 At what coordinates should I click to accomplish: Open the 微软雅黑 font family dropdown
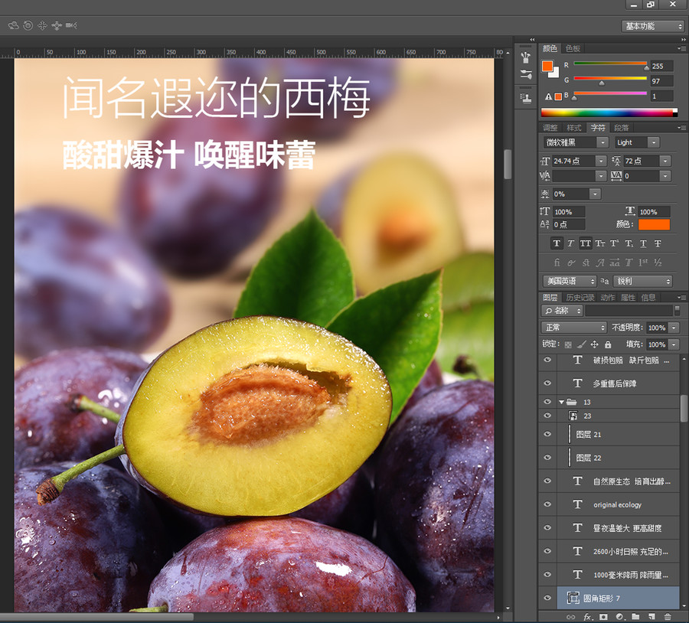(x=602, y=142)
